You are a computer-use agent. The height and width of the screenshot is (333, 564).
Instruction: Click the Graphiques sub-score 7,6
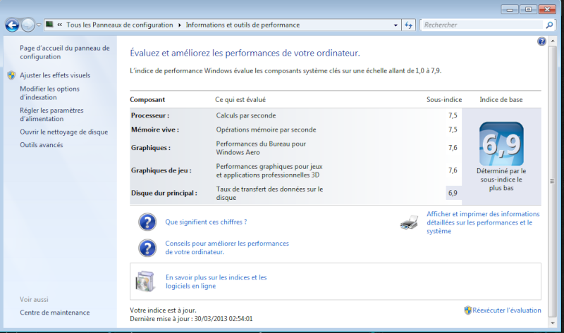[453, 148]
